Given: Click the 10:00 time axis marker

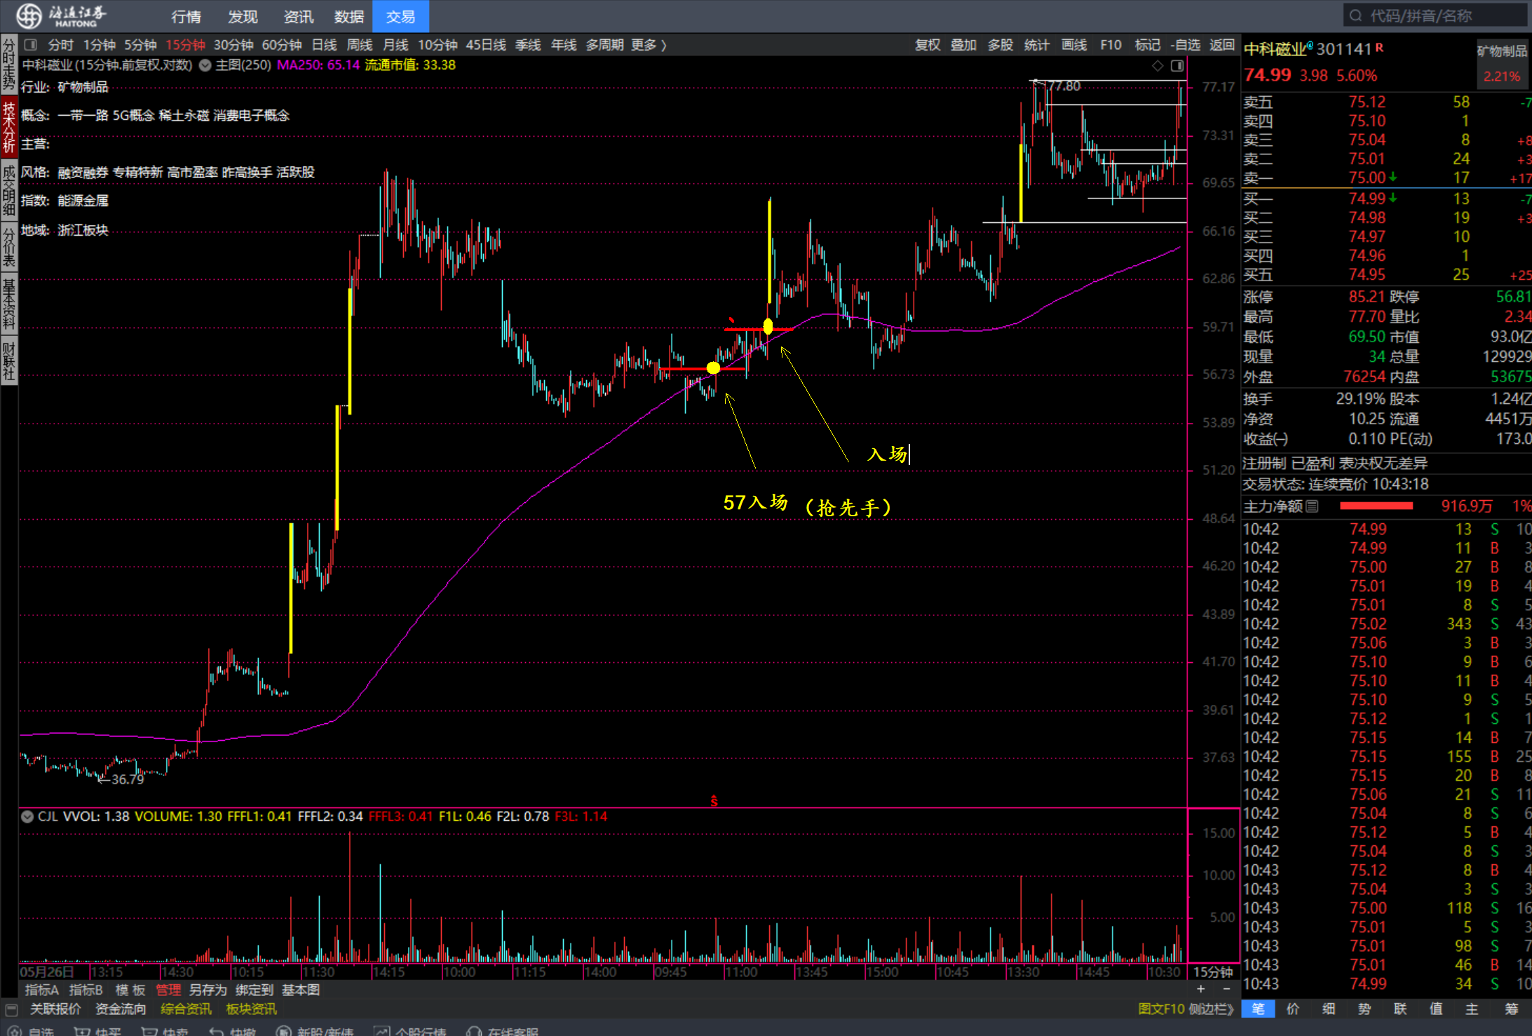Looking at the screenshot, I should pyautogui.click(x=459, y=972).
